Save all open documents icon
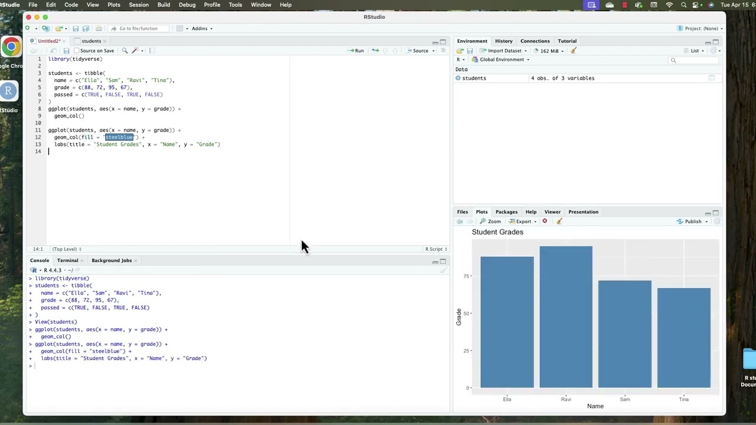Screen dimensions: 756x425 tap(86, 28)
